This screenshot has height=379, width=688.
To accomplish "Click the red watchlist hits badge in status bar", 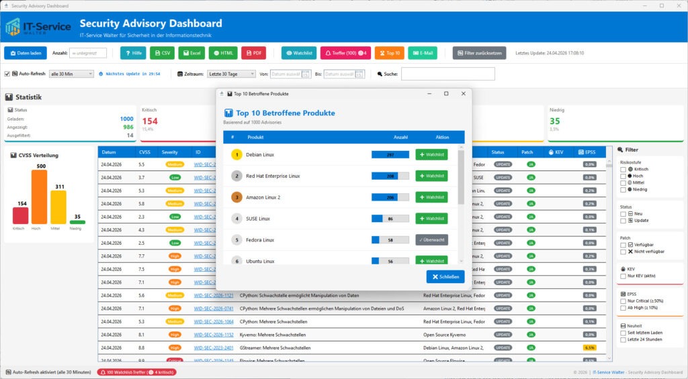I will 137,372.
